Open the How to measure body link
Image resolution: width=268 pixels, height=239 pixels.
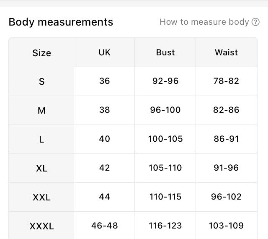204,22
